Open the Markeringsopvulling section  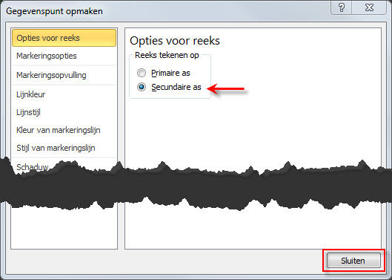(x=64, y=75)
